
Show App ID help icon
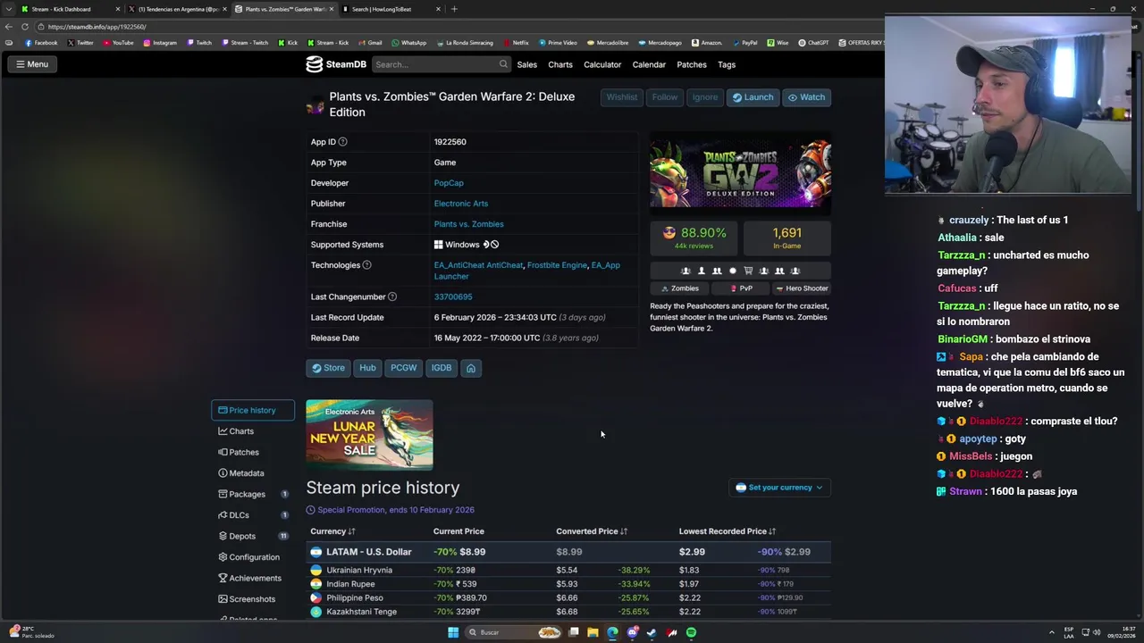click(342, 142)
